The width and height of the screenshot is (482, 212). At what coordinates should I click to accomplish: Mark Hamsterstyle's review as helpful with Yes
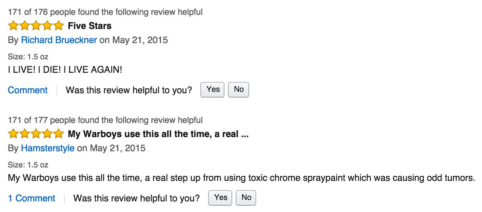point(220,198)
